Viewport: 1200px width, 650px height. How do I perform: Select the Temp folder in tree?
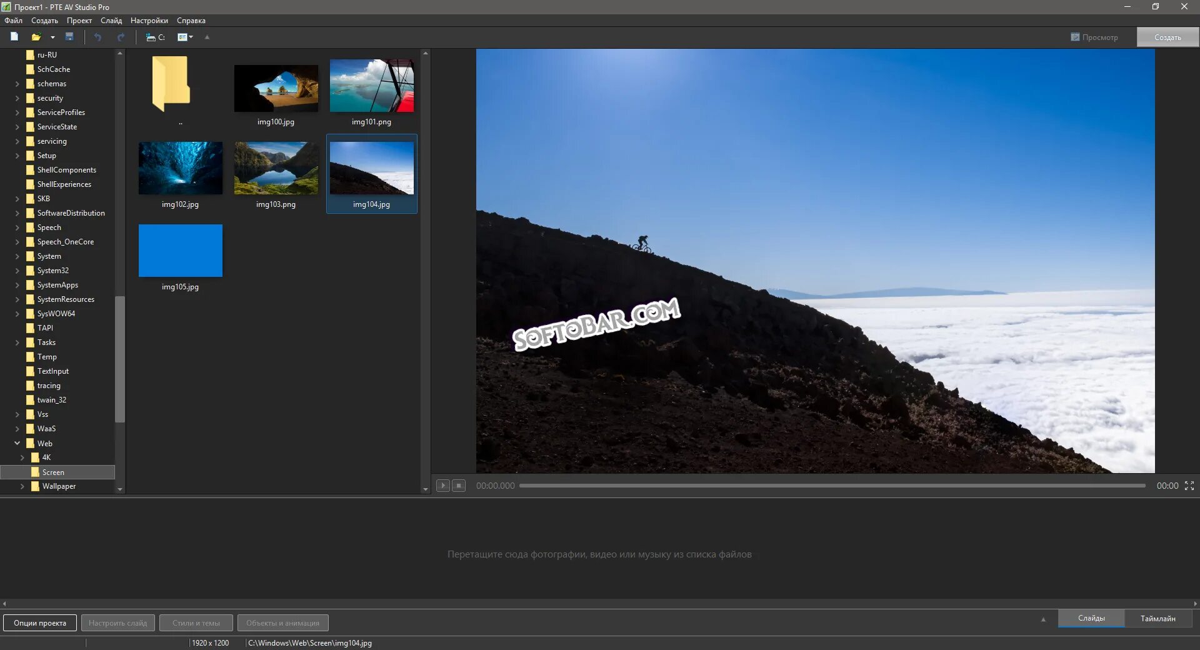pyautogui.click(x=47, y=357)
